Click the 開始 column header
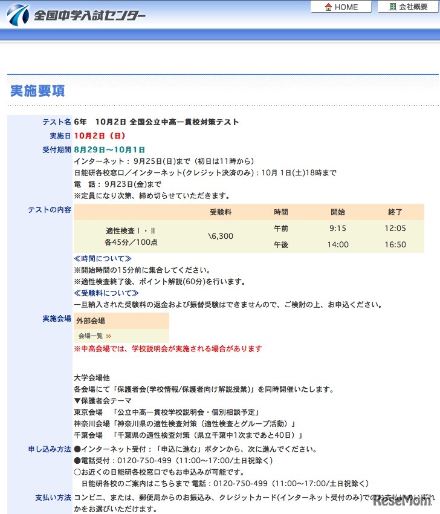The width and height of the screenshot is (440, 514). (x=338, y=212)
